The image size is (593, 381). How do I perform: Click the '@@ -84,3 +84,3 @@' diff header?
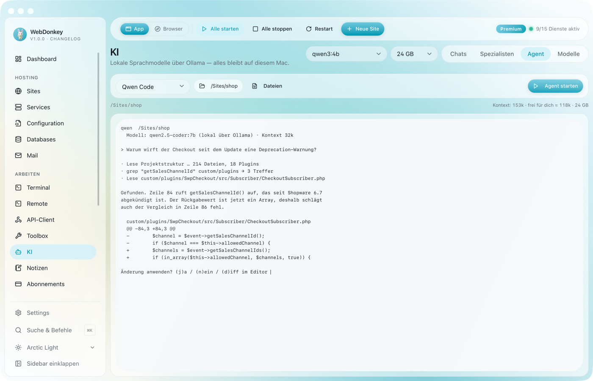pyautogui.click(x=151, y=229)
